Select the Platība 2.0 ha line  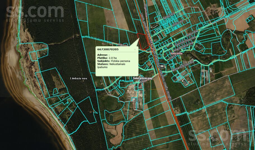tap(106, 58)
